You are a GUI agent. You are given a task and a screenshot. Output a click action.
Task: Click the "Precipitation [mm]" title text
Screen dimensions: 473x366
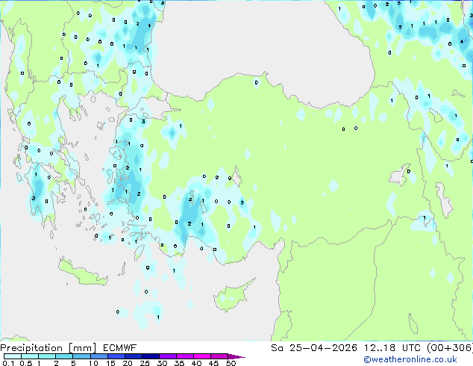tap(48, 348)
